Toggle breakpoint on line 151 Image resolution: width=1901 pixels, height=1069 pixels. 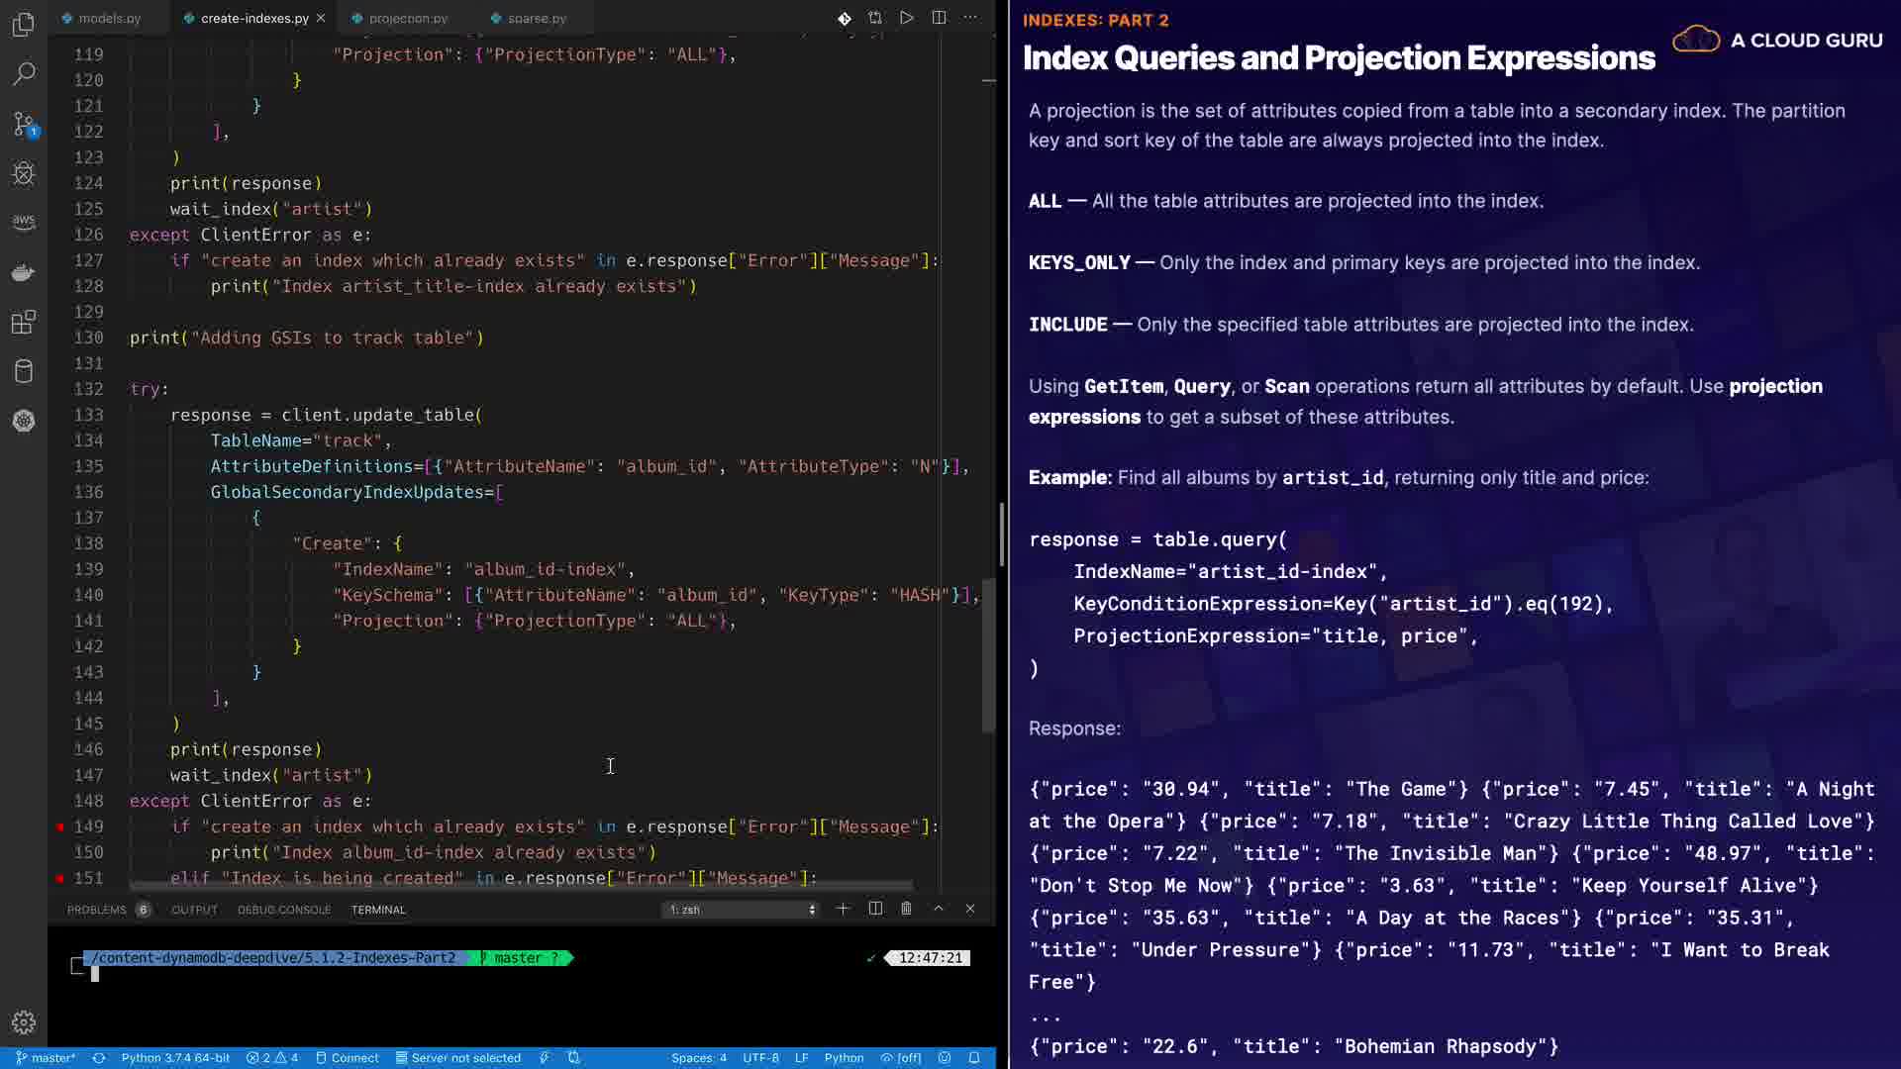60,878
